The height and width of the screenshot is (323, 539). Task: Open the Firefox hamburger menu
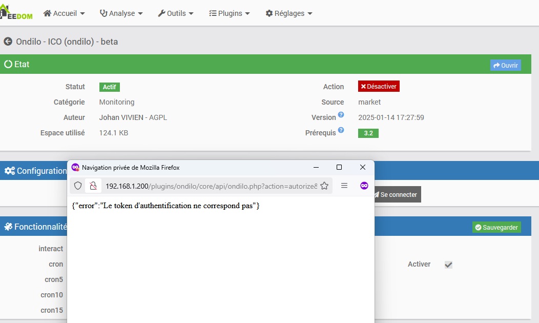tap(344, 186)
